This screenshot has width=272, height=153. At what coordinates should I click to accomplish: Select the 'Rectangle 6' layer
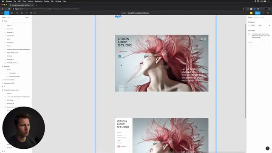[10, 59]
